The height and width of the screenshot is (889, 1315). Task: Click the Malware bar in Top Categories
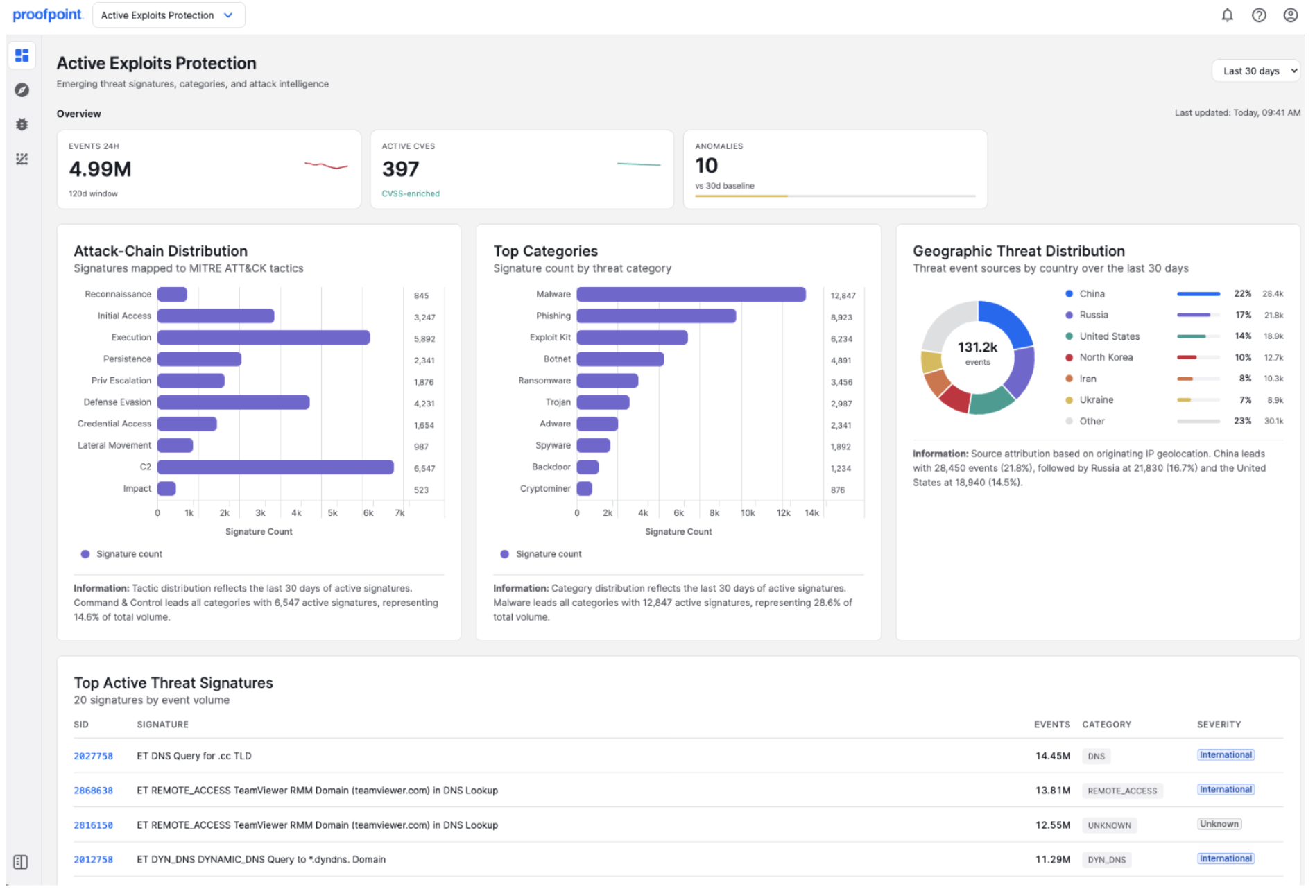pos(691,295)
